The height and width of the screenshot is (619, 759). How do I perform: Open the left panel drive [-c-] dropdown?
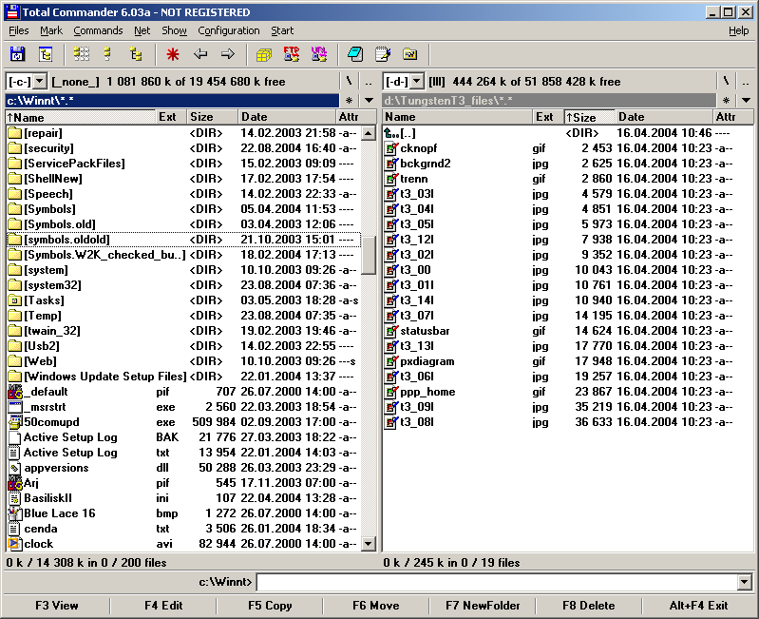pyautogui.click(x=40, y=82)
